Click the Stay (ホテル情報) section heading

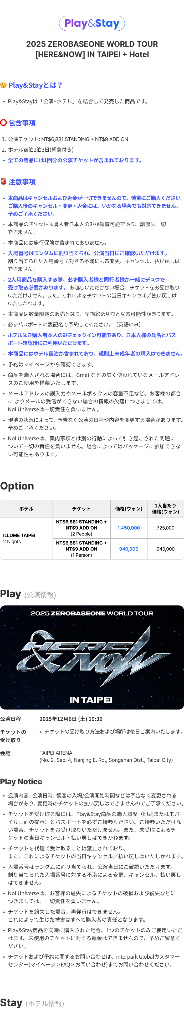(32, 1003)
